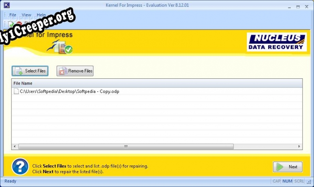Click the green checkmark document toolbar icon

(x=11, y=24)
